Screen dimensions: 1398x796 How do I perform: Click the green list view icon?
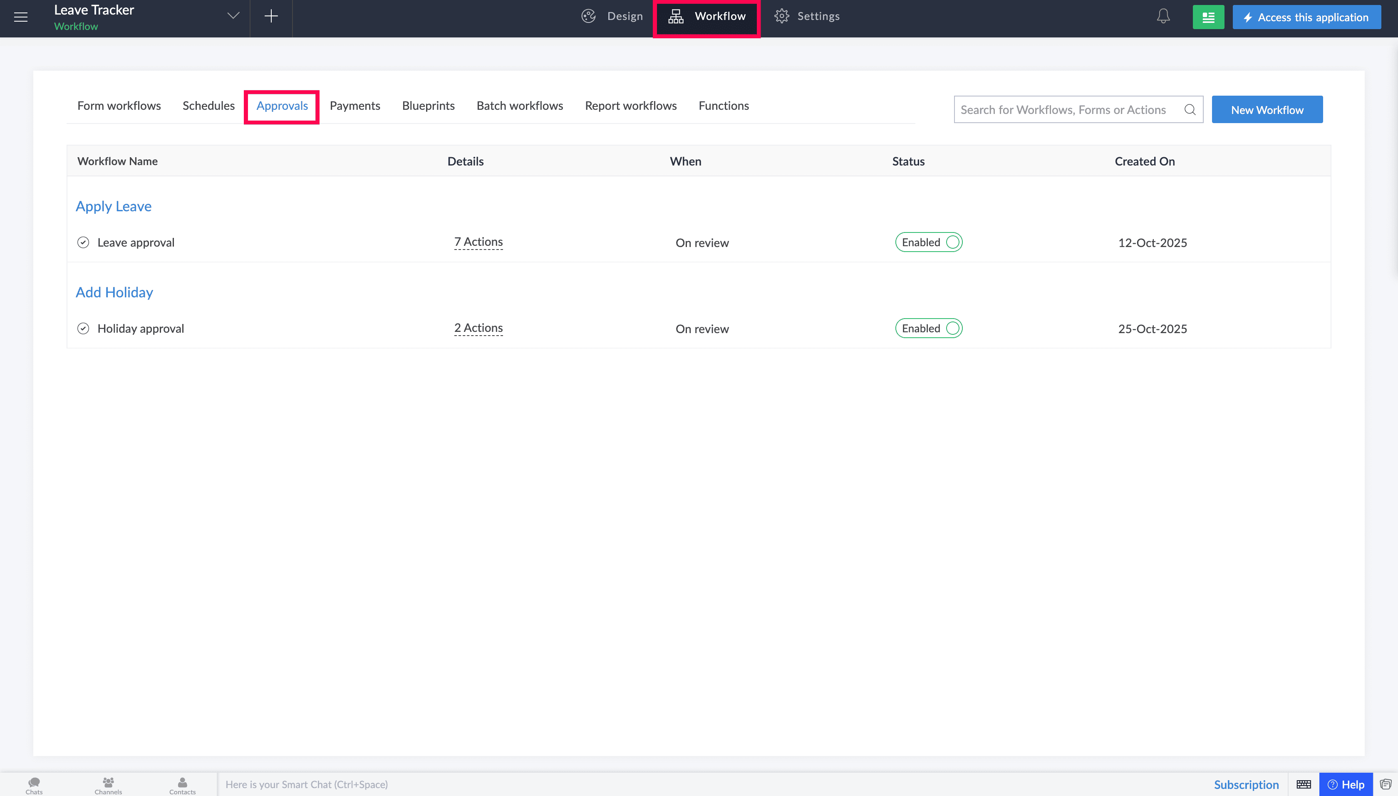pos(1208,17)
